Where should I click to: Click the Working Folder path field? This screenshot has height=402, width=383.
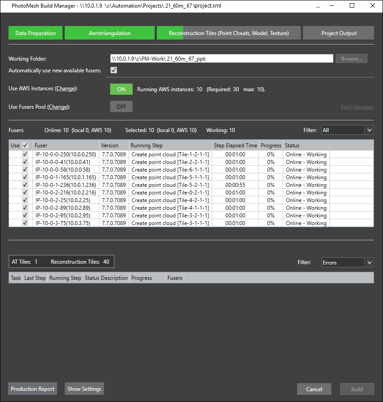point(222,59)
